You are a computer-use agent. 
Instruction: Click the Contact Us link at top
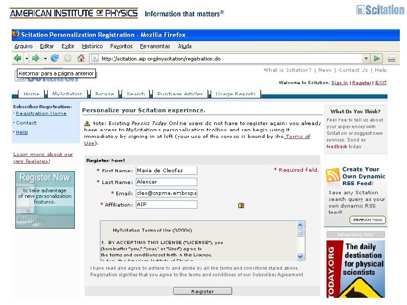(x=353, y=70)
